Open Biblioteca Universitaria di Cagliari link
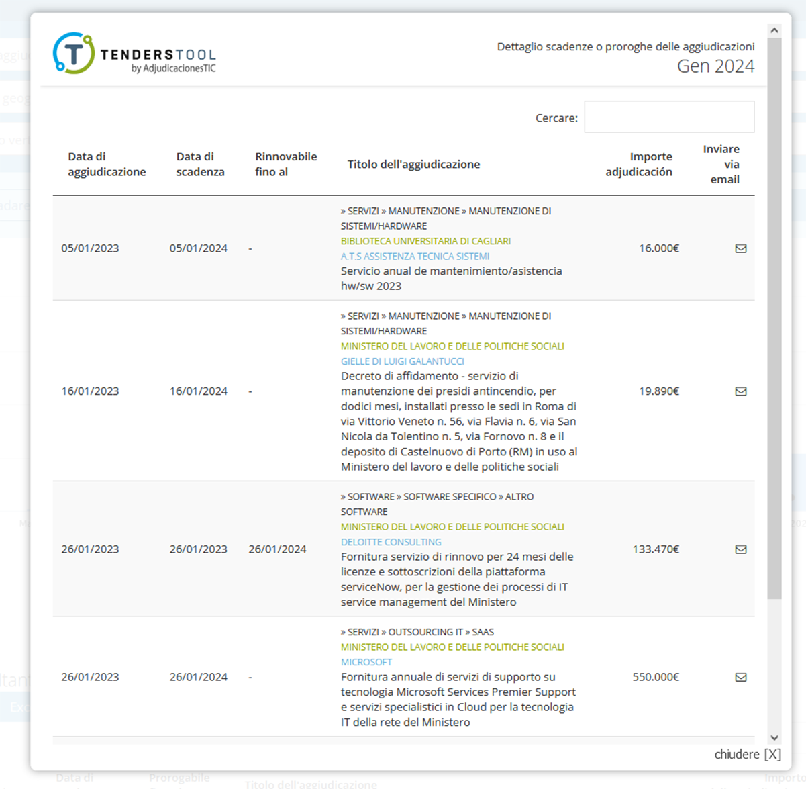This screenshot has width=806, height=789. pos(425,241)
